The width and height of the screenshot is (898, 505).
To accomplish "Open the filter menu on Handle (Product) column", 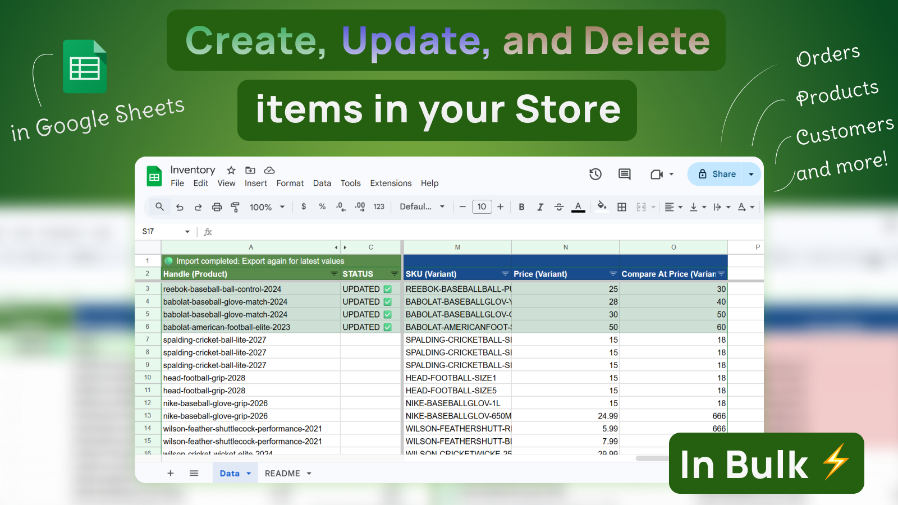I will tap(333, 274).
